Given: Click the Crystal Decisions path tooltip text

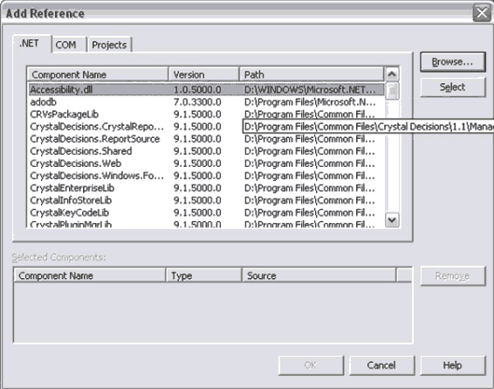Looking at the screenshot, I should 368,127.
